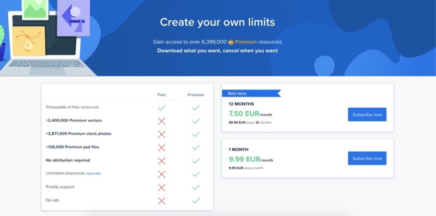Click the red cross for psd files
Image resolution: width=436 pixels, height=216 pixels.
[161, 148]
